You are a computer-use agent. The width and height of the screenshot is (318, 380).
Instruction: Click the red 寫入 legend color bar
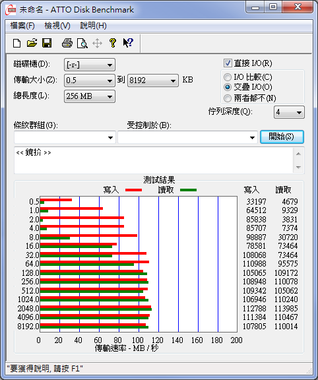133,190
